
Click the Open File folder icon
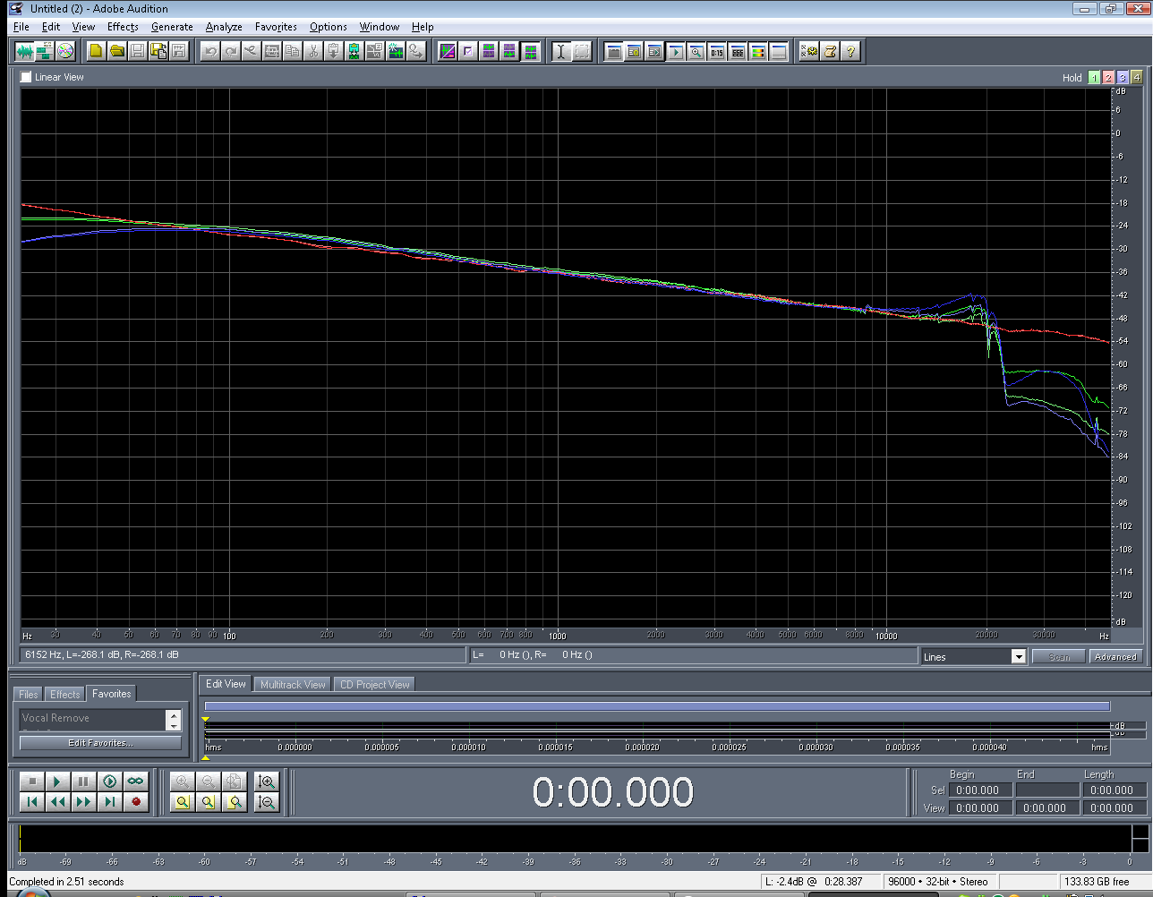116,51
